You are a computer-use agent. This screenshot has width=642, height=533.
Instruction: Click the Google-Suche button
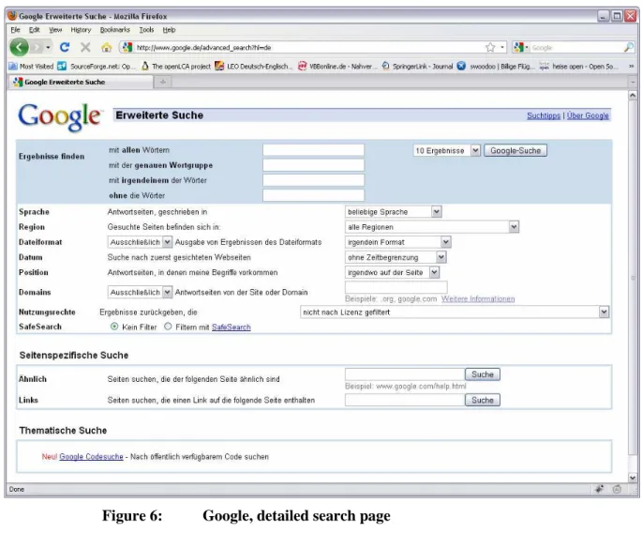(515, 150)
